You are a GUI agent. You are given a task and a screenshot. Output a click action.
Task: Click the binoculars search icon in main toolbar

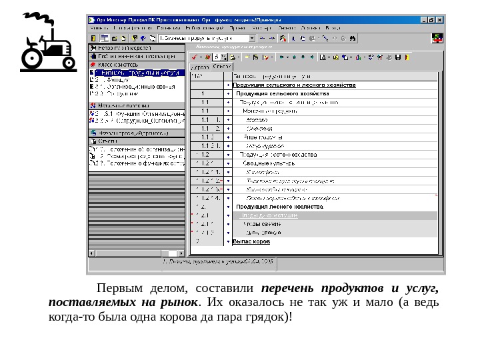(x=353, y=38)
